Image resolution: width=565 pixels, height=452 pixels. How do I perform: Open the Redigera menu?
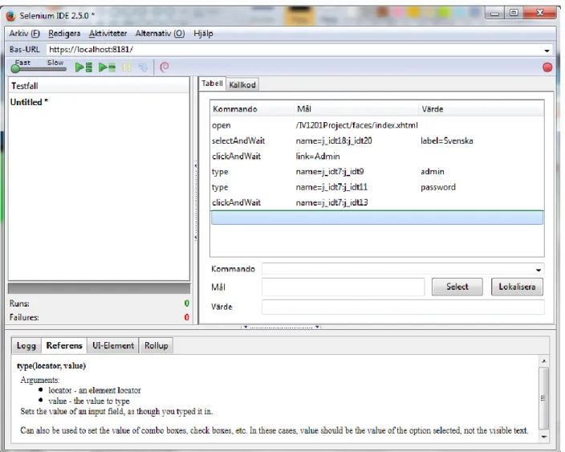click(x=64, y=34)
